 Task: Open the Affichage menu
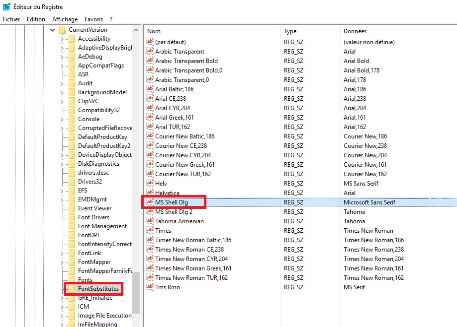pos(65,19)
